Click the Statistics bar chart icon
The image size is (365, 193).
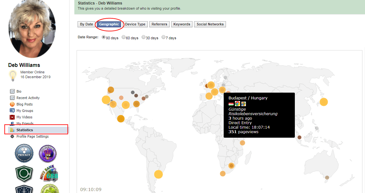point(12,130)
